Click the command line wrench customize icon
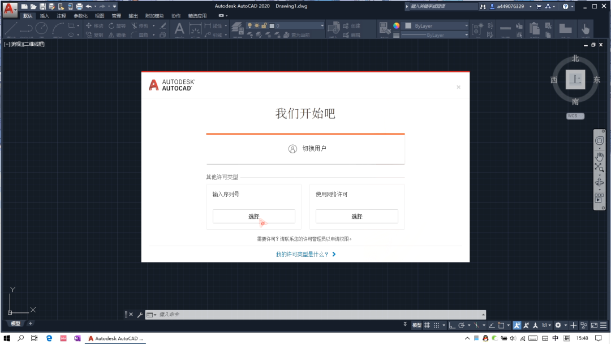 pos(140,315)
